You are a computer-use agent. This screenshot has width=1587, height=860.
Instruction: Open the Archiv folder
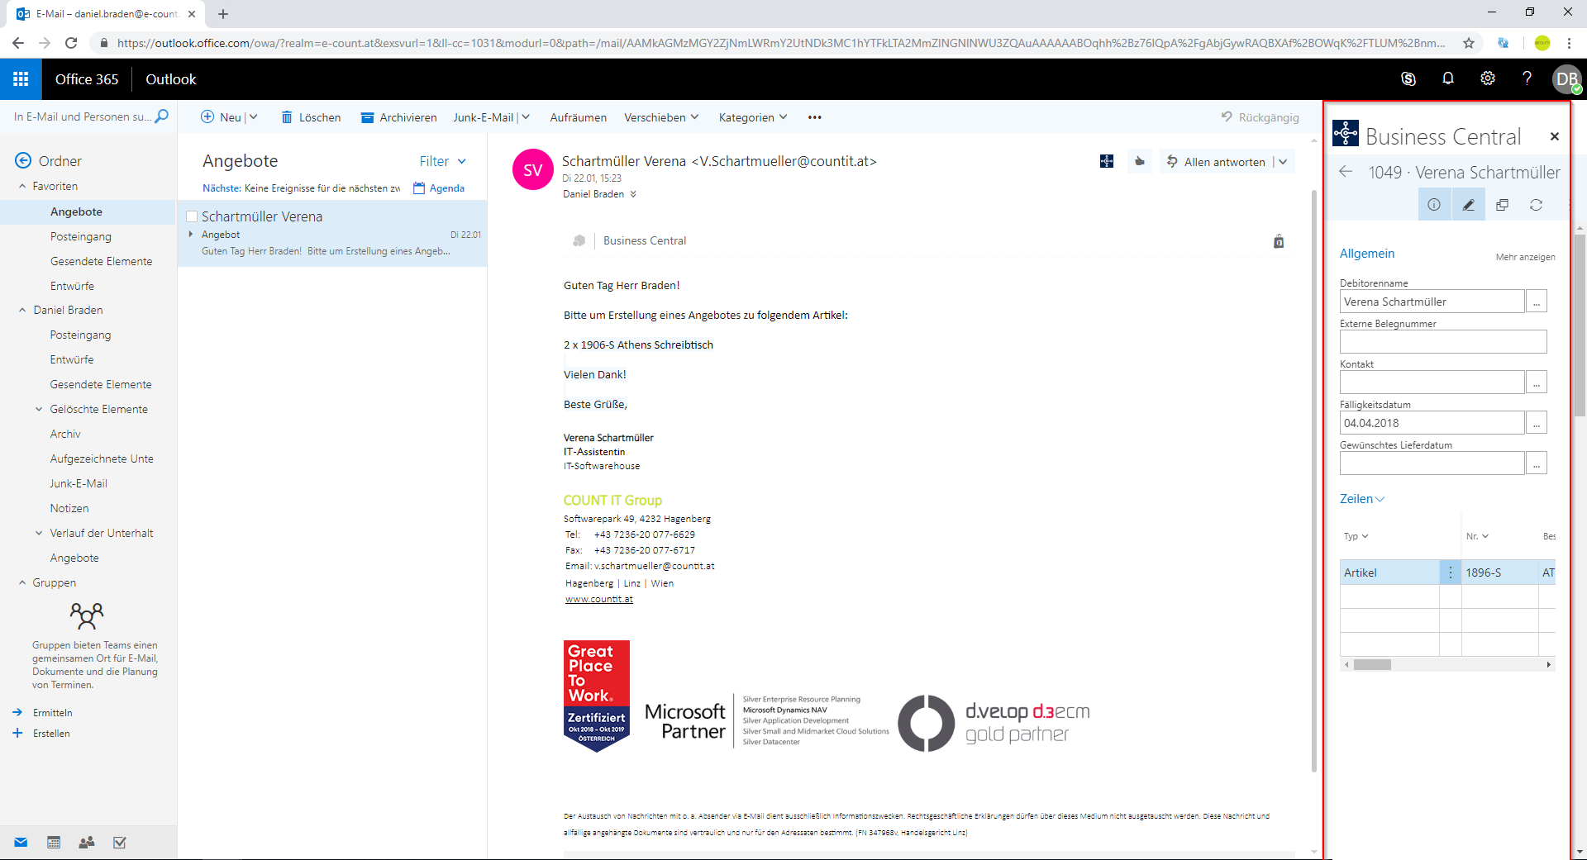coord(65,434)
